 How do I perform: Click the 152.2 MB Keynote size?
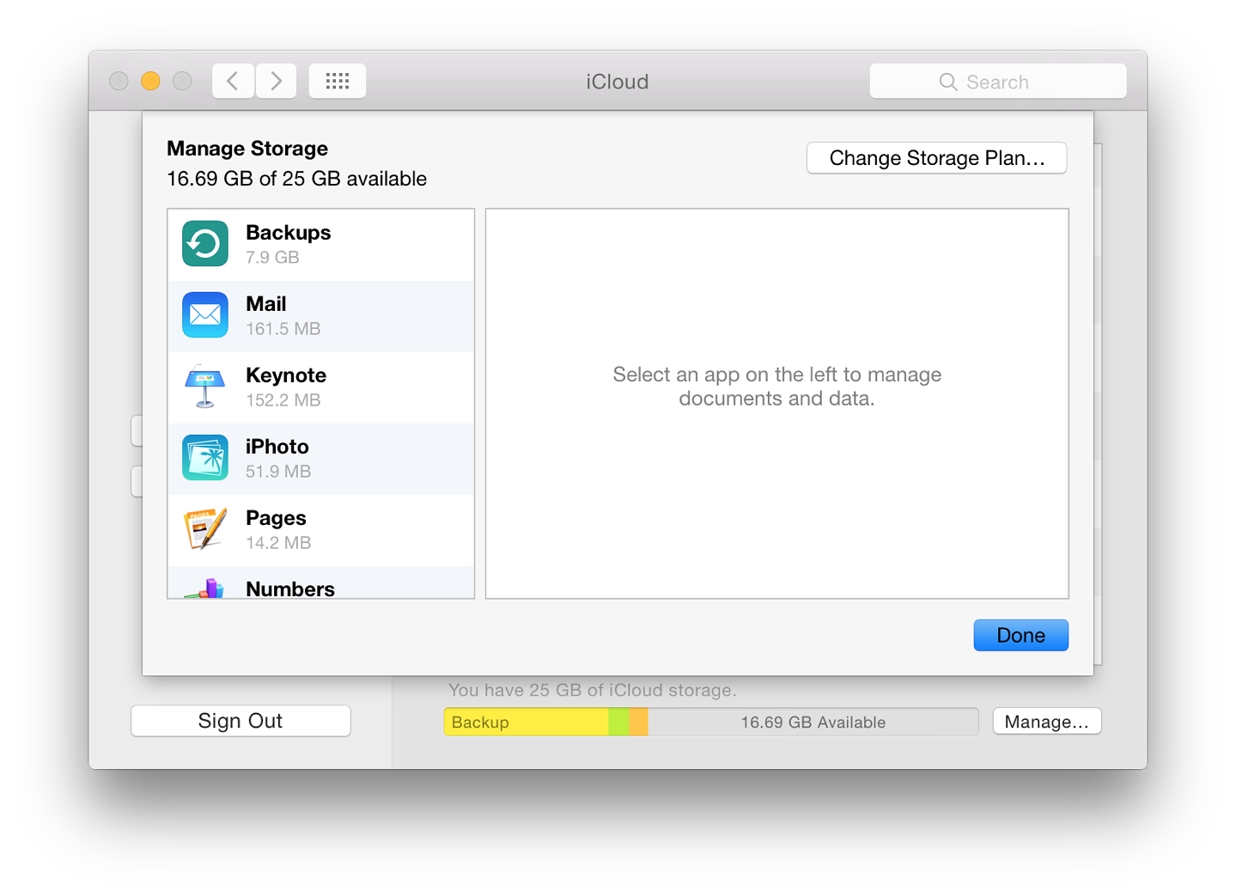coord(283,399)
